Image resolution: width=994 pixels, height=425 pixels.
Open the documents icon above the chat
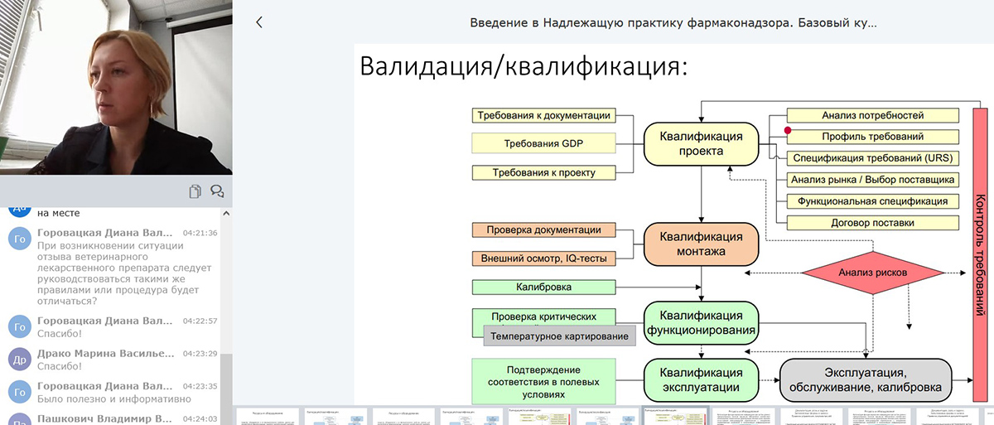coord(195,191)
